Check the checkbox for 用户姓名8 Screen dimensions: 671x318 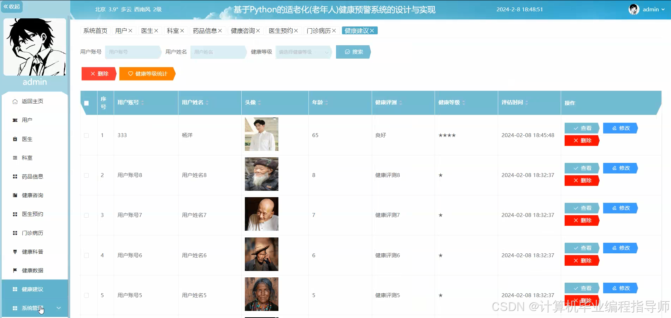tap(87, 175)
